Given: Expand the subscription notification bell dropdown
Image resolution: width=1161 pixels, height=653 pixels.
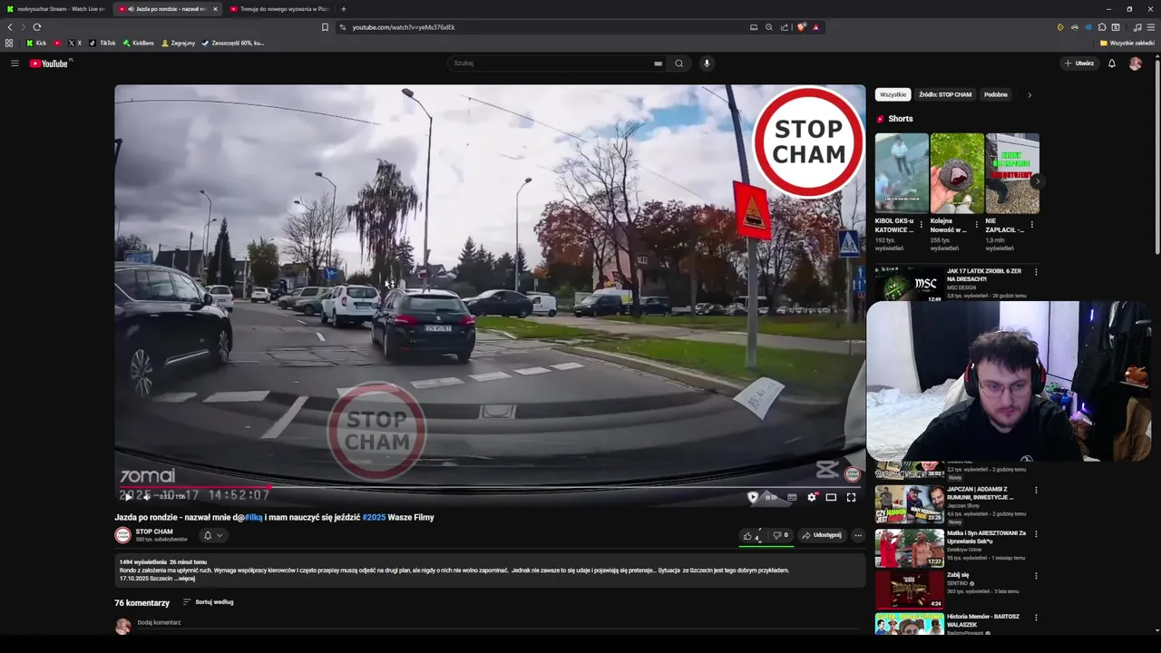Looking at the screenshot, I should pos(212,535).
